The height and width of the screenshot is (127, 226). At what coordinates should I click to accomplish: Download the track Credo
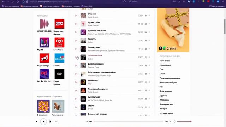coord(146,107)
